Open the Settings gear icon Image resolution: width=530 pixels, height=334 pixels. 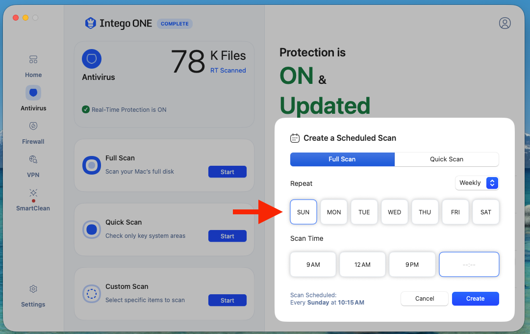coord(33,289)
